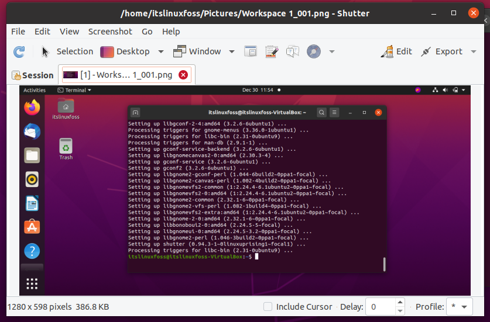Capture the full Desktop
This screenshot has width=490, height=322.
pos(125,51)
